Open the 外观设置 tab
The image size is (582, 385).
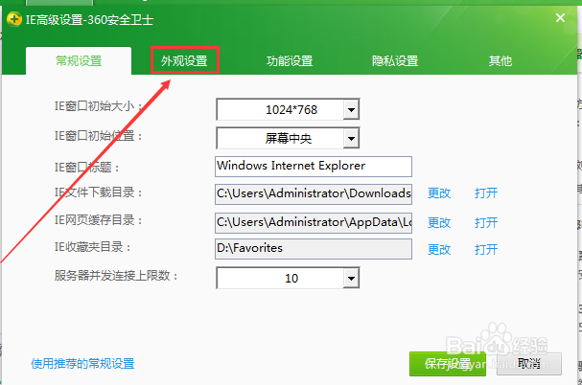(x=184, y=60)
